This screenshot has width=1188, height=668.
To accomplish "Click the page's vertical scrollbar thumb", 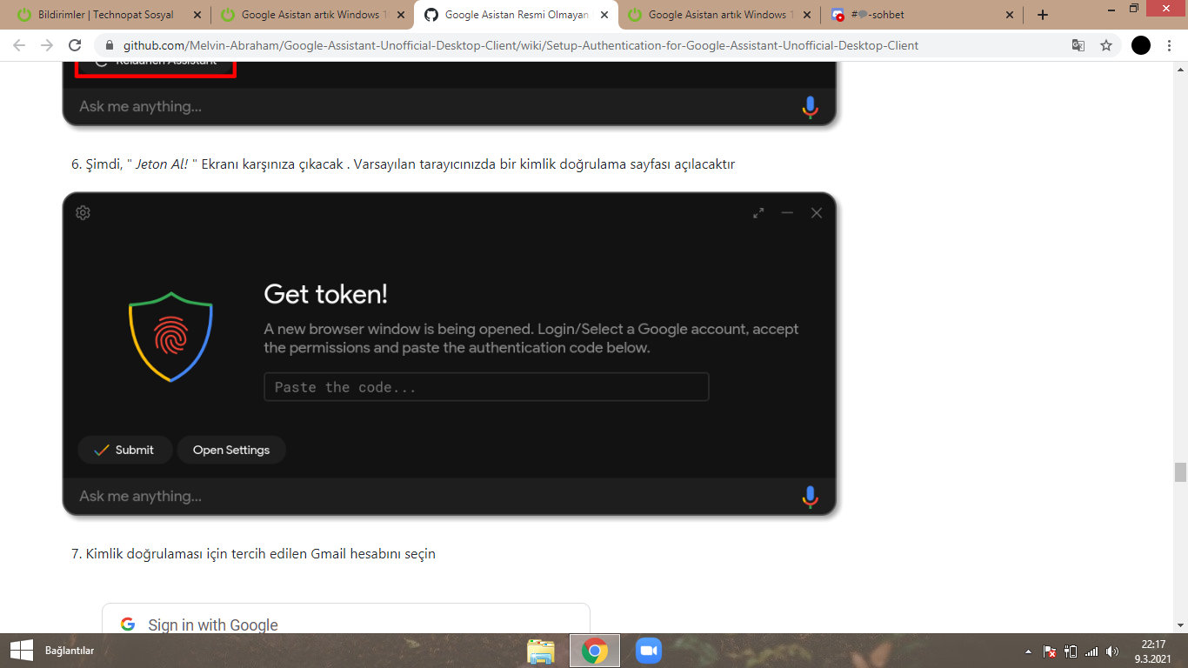I will click(x=1180, y=472).
